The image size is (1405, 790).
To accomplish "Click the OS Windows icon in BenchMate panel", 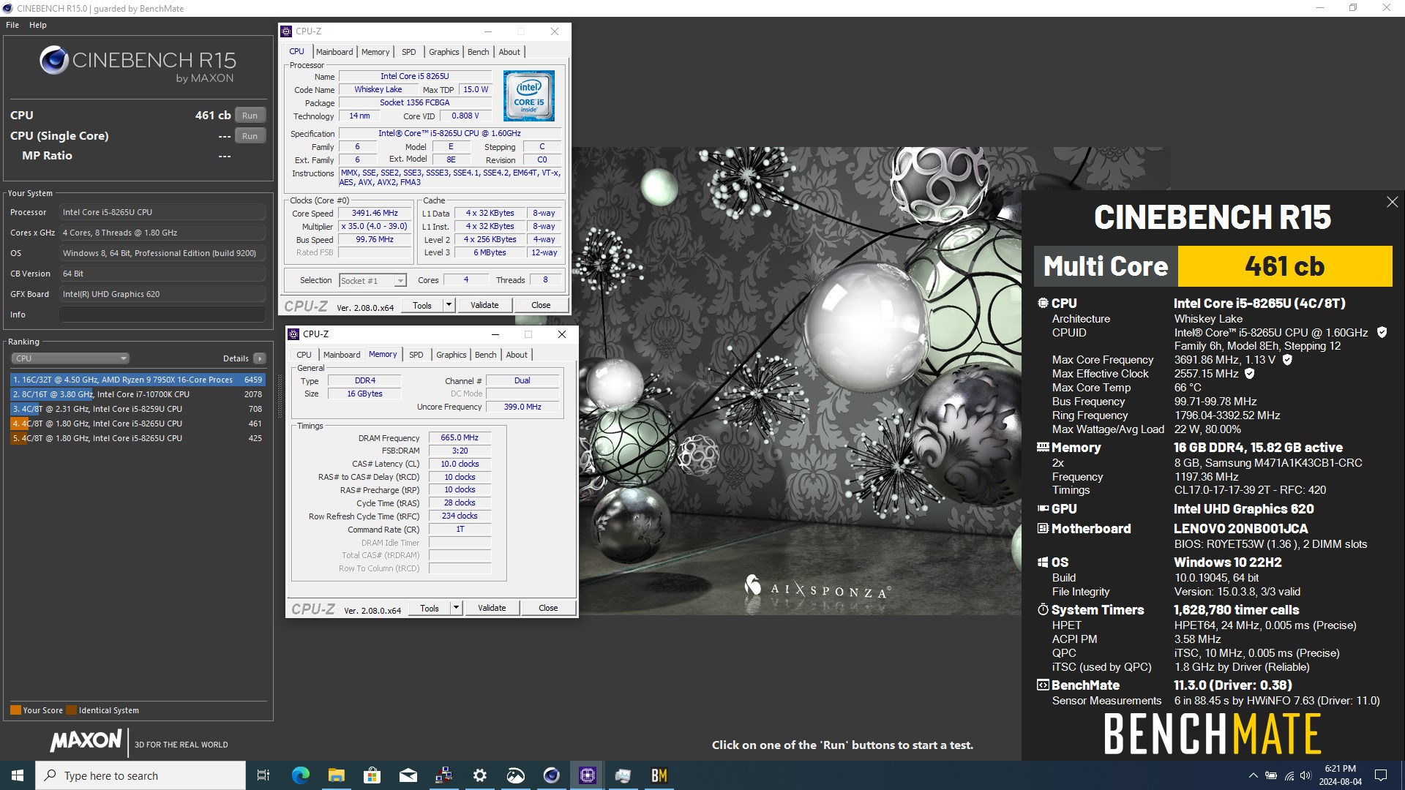I will (1043, 563).
